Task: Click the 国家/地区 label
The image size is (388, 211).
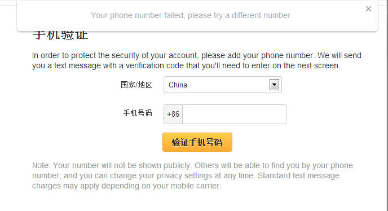Action: pyautogui.click(x=136, y=85)
